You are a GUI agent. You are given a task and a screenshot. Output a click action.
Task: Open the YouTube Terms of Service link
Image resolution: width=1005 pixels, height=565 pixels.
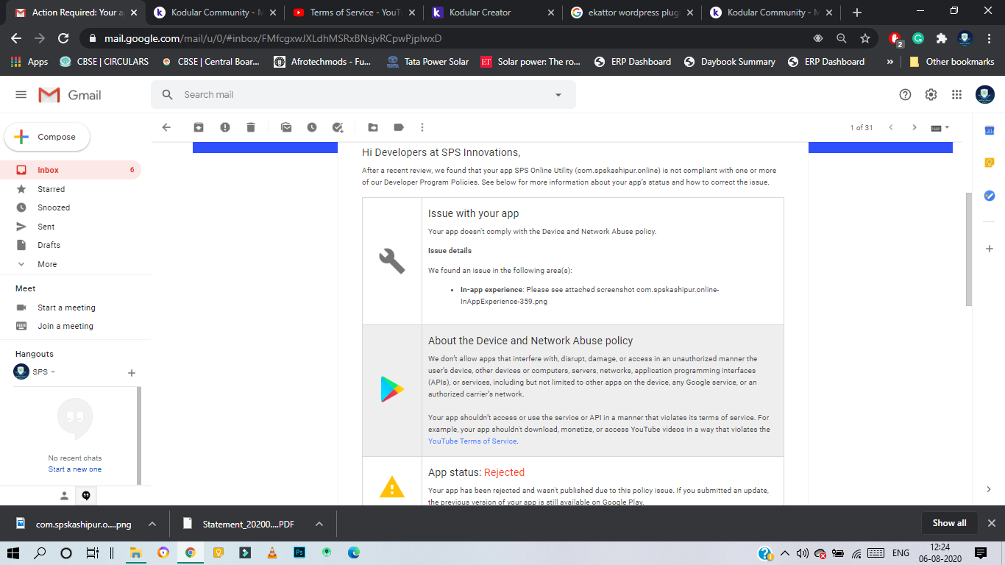click(472, 441)
